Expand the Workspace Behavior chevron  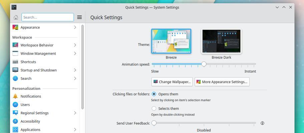coord(75,45)
